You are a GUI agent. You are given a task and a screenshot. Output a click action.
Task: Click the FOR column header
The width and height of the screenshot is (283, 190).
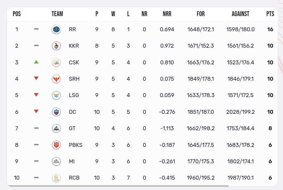[200, 14]
